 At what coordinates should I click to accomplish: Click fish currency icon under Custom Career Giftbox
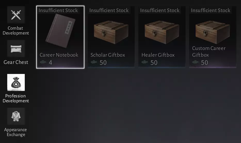pos(195,62)
